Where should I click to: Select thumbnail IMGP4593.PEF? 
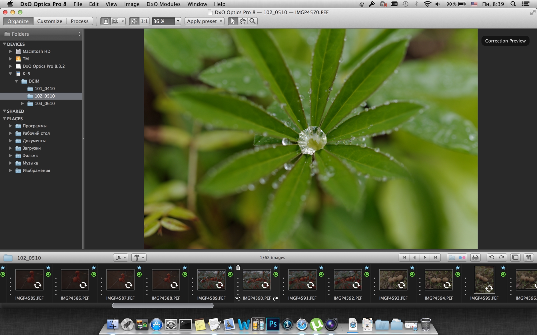tap(393, 280)
